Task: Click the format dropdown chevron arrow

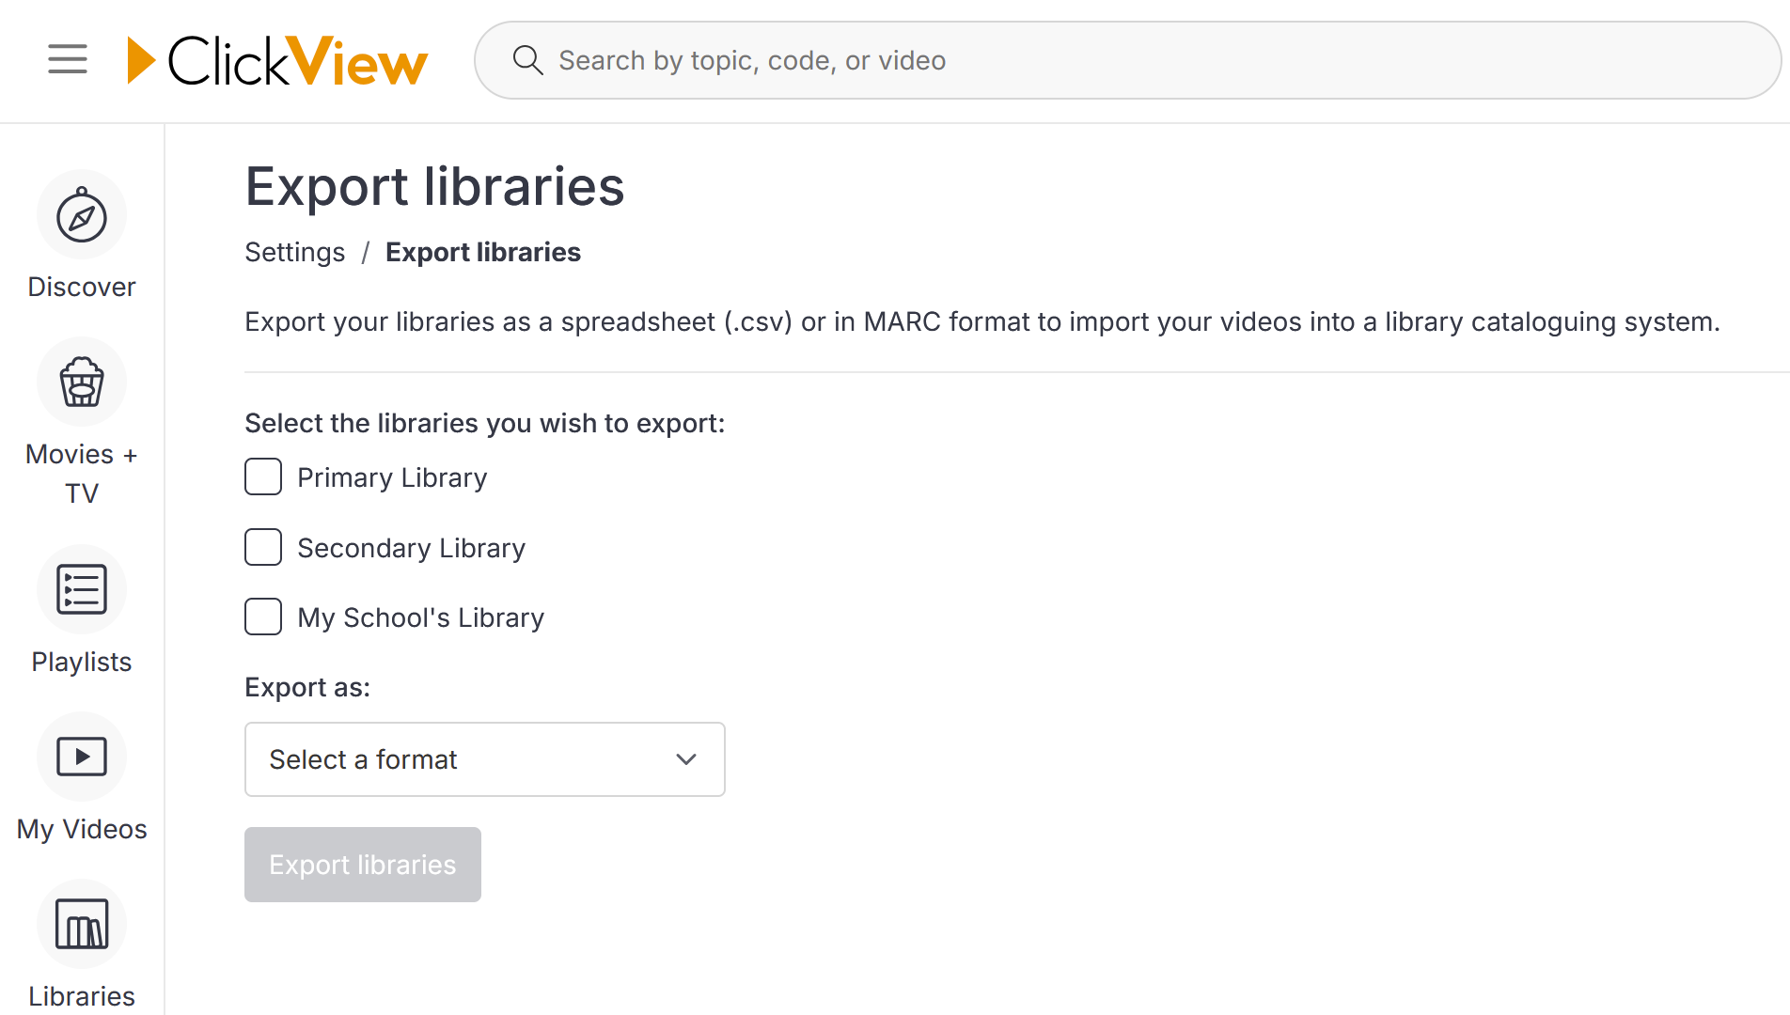Action: 686,759
